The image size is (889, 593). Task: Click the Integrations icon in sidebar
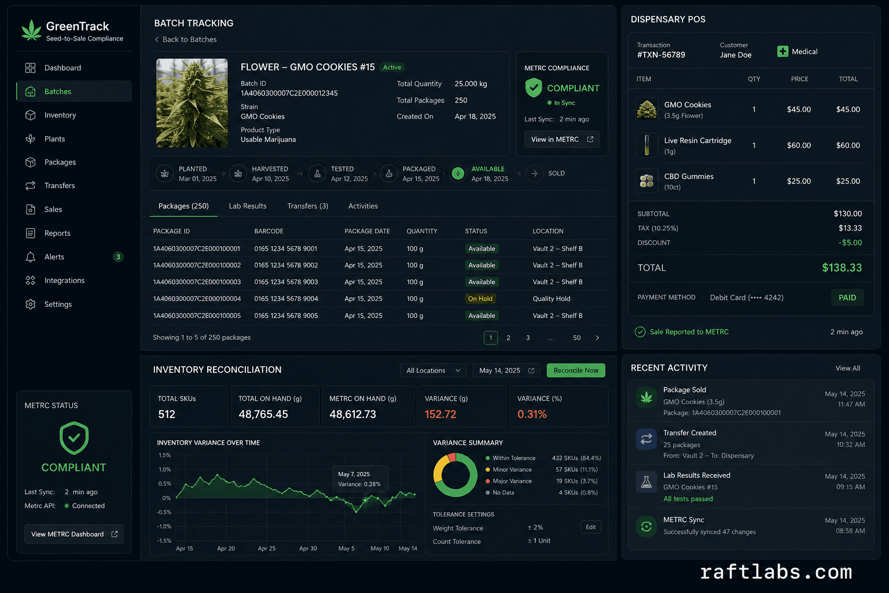pos(31,280)
